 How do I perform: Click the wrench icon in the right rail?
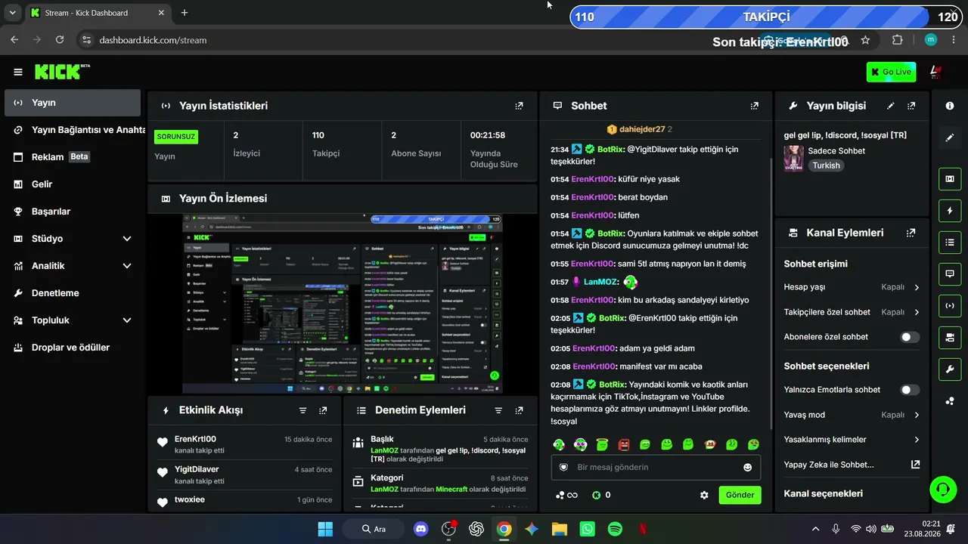click(950, 369)
